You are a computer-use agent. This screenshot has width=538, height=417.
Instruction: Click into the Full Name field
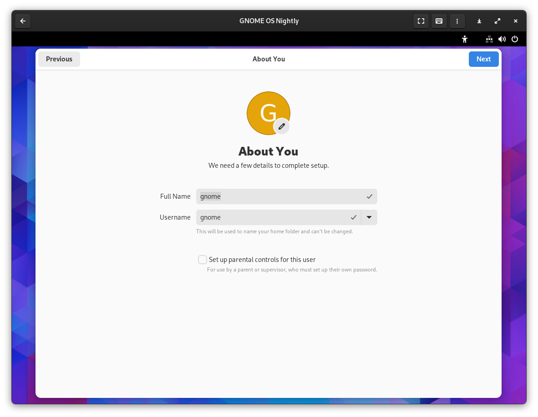[x=280, y=196]
